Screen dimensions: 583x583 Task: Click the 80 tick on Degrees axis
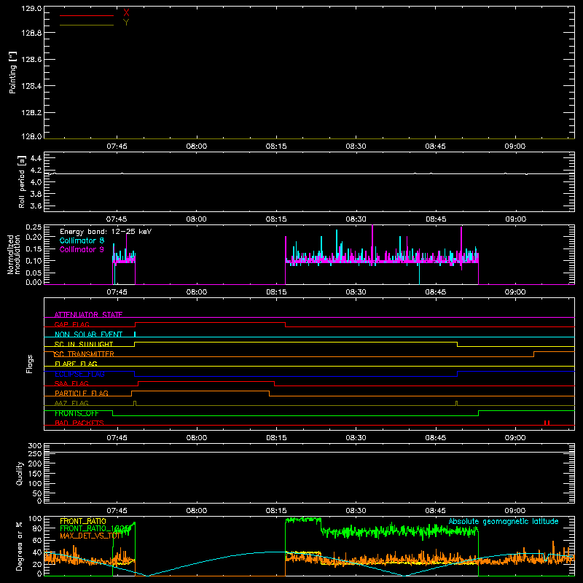click(38, 528)
